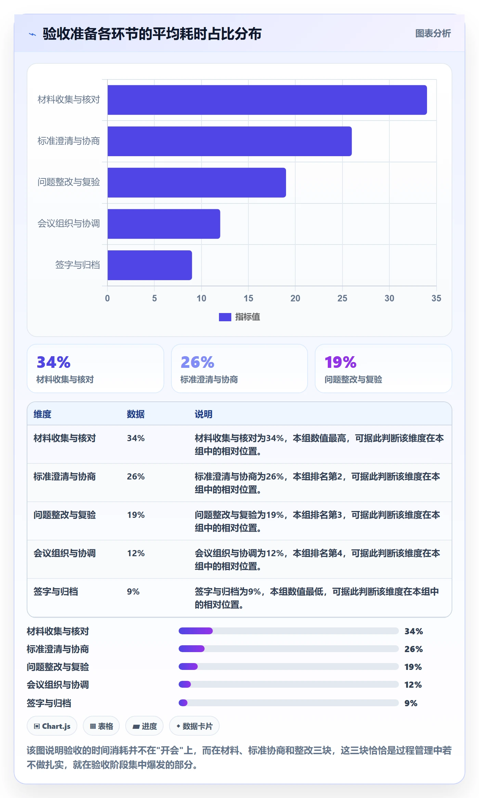Select the 26% 标准澄清与协商 data card
Viewport: 479px width, 798px height.
coord(239,369)
